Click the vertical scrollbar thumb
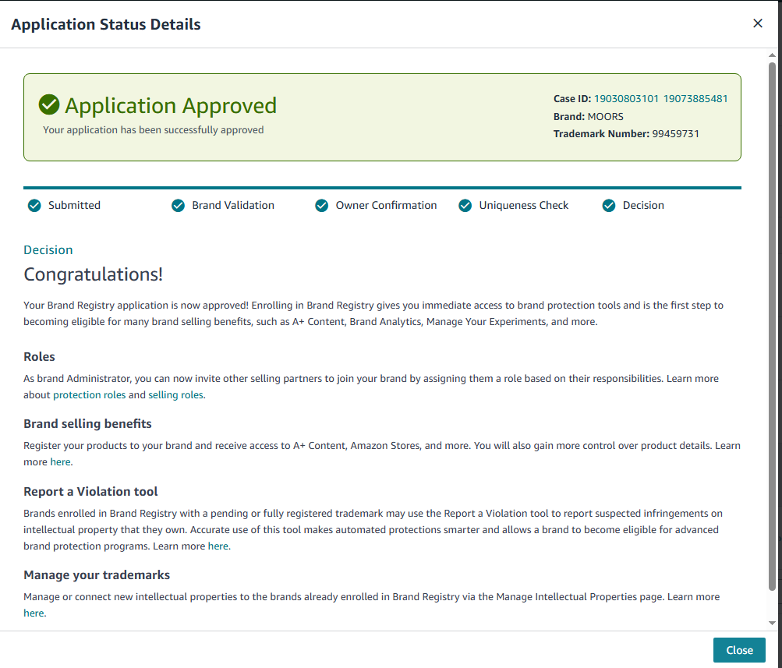The height and width of the screenshot is (668, 782). [772, 327]
